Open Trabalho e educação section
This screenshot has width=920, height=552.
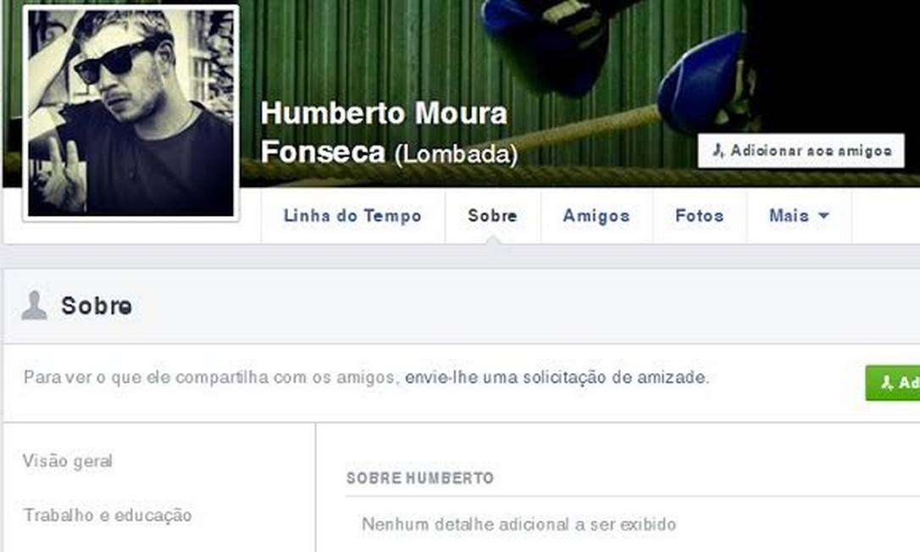click(x=108, y=515)
